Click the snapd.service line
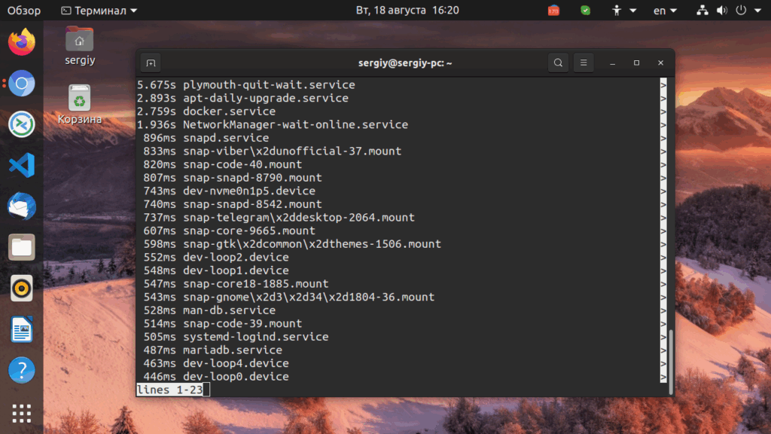 tap(206, 138)
